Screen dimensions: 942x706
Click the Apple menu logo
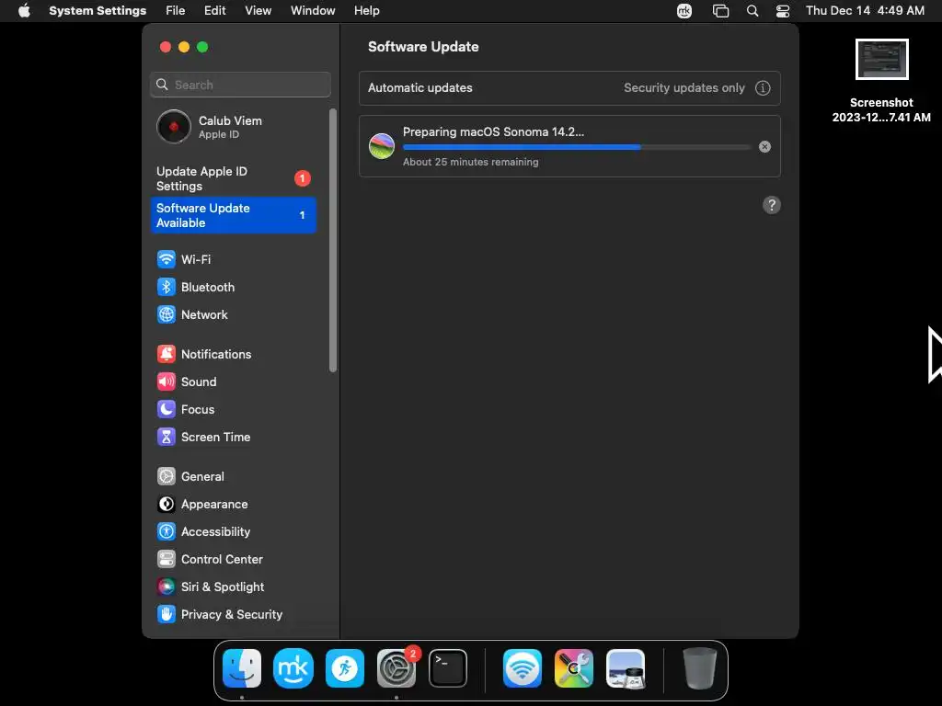(24, 11)
